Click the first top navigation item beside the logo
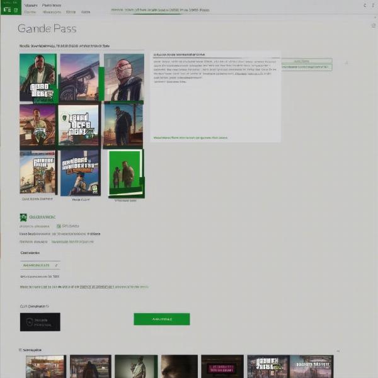Image resolution: width=378 pixels, height=378 pixels. point(31,5)
